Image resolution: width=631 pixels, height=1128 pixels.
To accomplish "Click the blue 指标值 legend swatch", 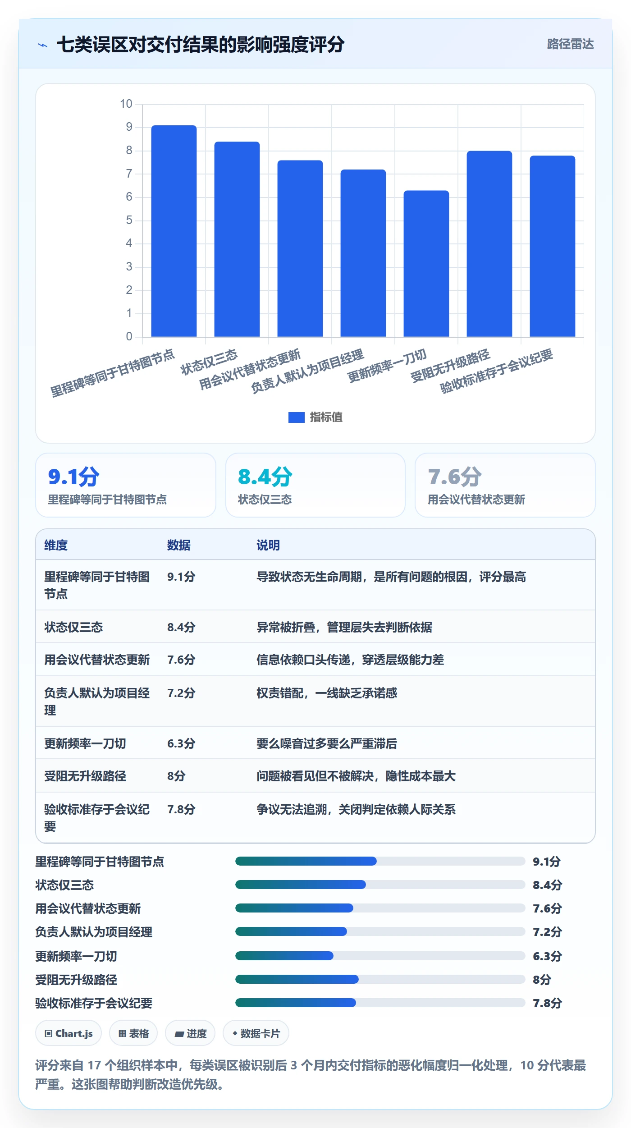I will [x=296, y=417].
